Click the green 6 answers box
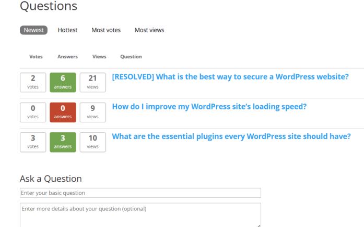Image resolution: width=364 pixels, height=227 pixels. [x=63, y=82]
